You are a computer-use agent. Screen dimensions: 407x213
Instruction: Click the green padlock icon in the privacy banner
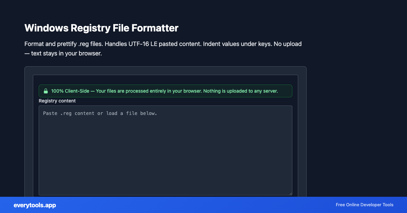click(x=46, y=91)
